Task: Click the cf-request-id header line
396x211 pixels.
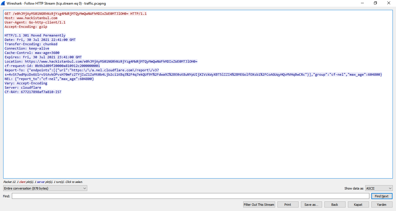Action: click(x=52, y=66)
